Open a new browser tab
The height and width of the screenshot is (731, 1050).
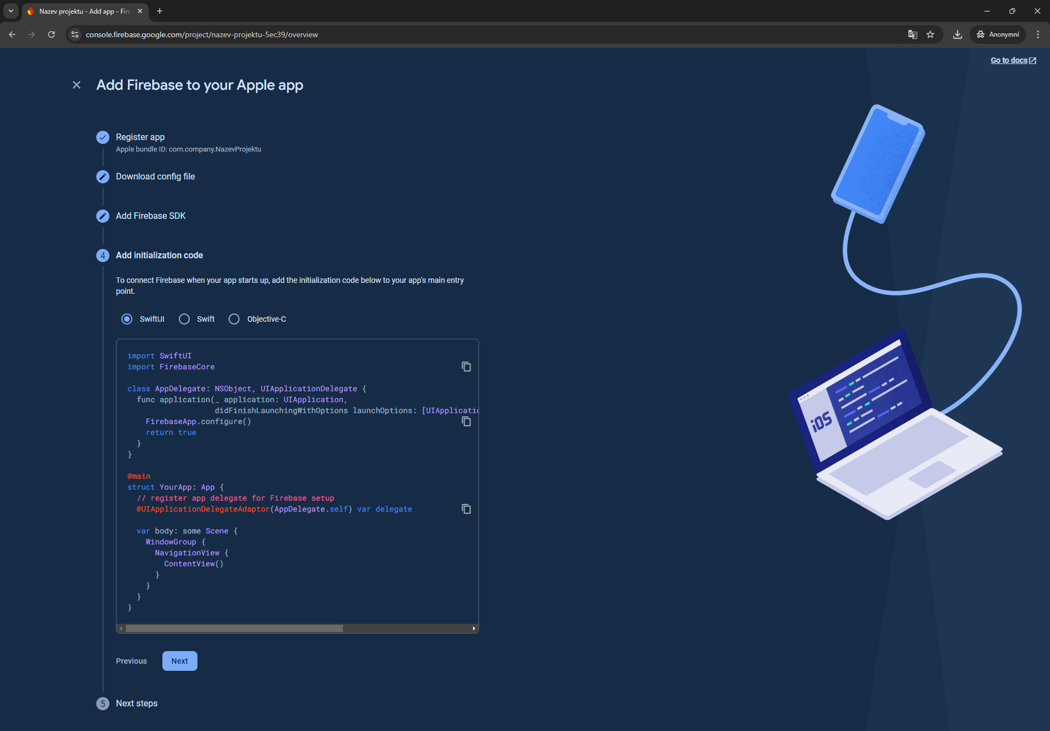click(x=160, y=11)
